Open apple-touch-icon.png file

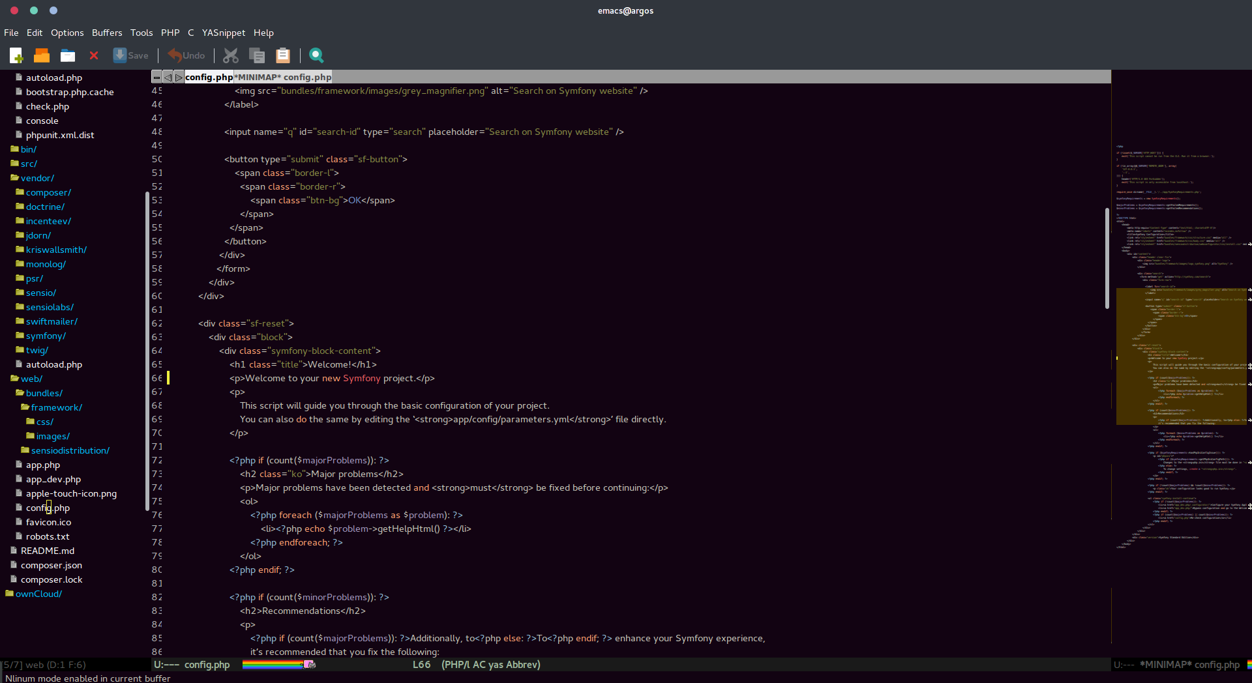[x=71, y=493]
